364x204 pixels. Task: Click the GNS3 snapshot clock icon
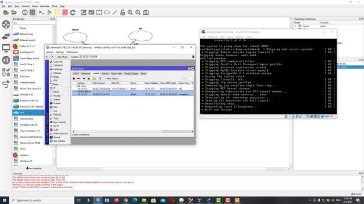pyautogui.click(x=24, y=12)
